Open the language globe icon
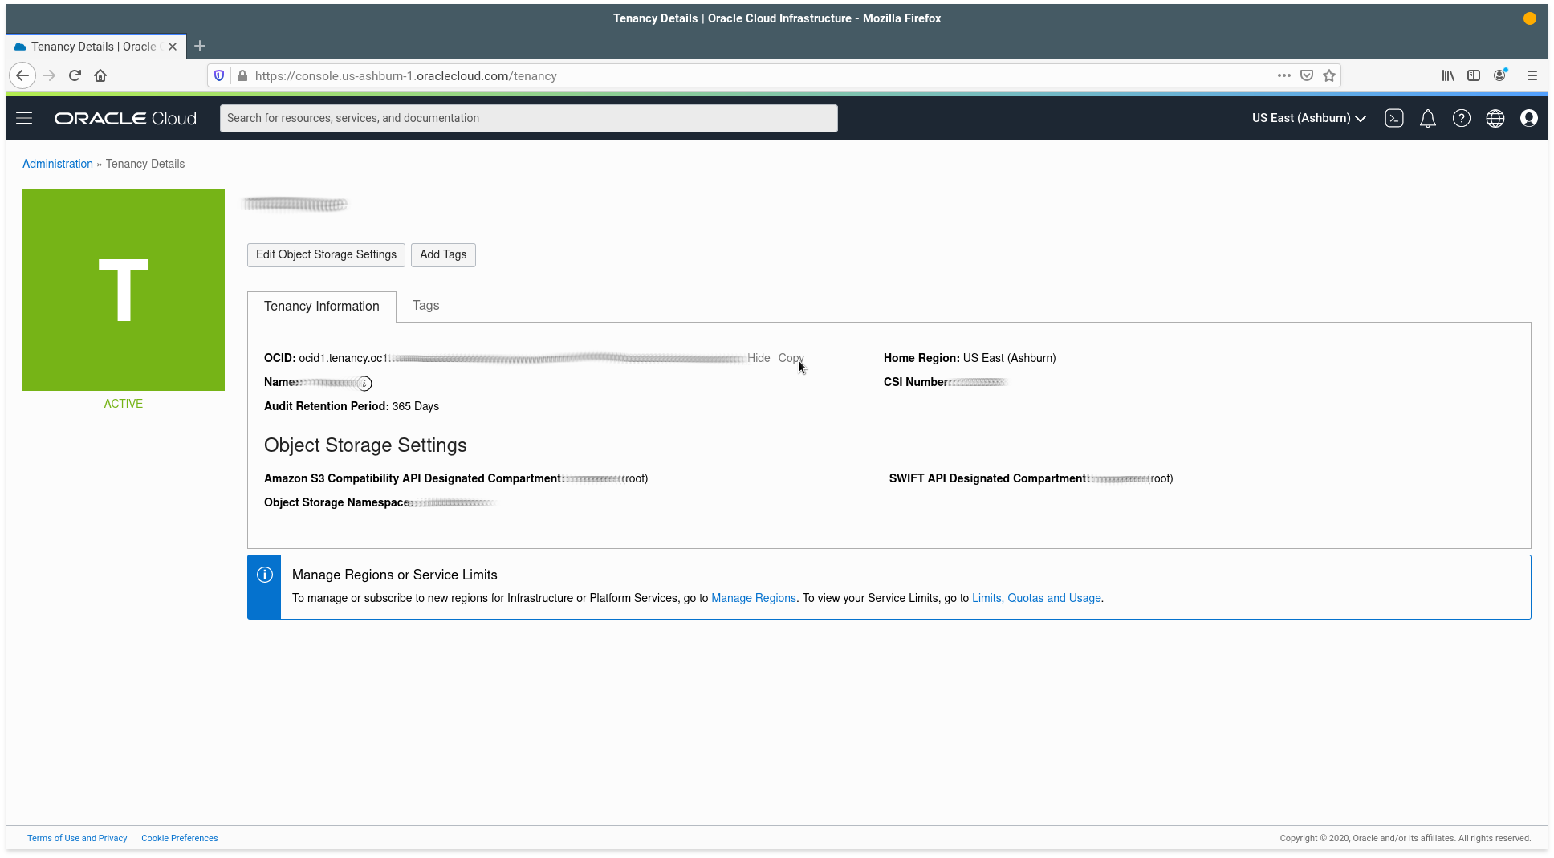The image size is (1554, 858). coord(1495,118)
